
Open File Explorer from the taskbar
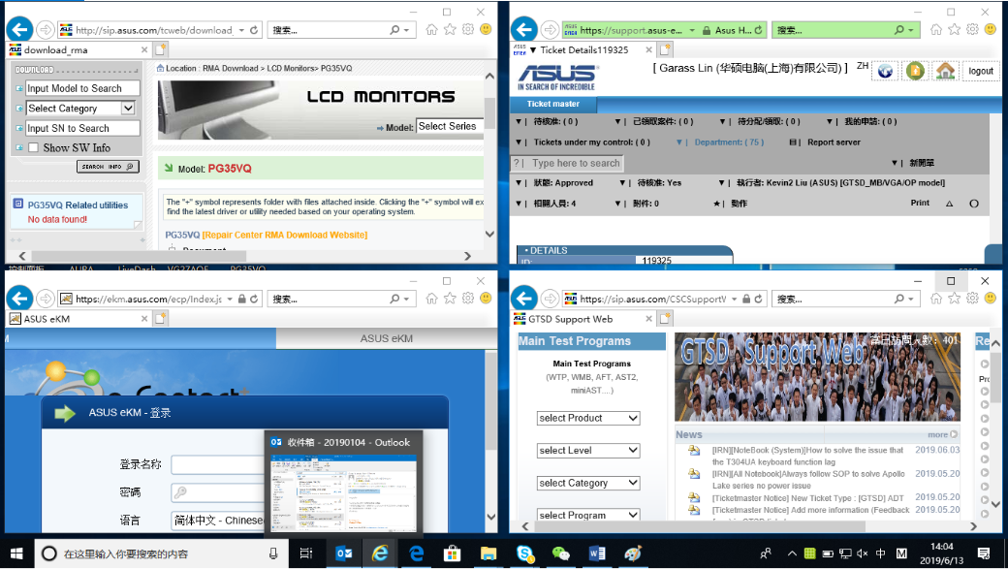(488, 553)
